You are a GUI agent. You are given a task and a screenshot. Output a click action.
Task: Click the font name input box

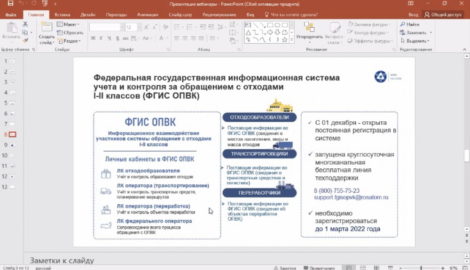(x=105, y=27)
